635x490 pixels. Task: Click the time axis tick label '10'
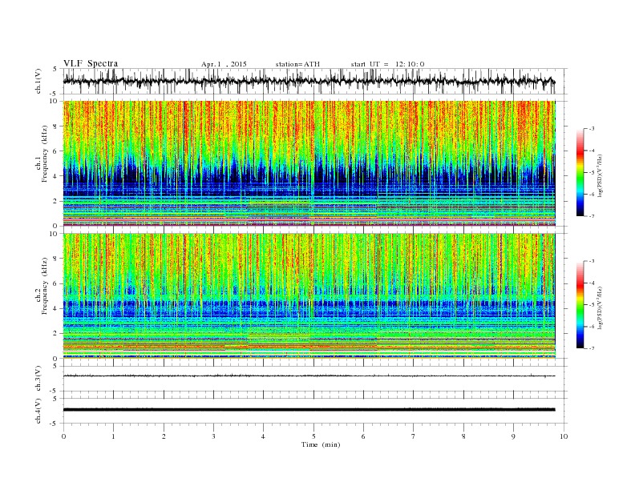pyautogui.click(x=564, y=436)
